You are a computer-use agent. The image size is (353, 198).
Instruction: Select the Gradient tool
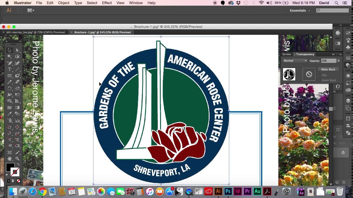coord(17,108)
